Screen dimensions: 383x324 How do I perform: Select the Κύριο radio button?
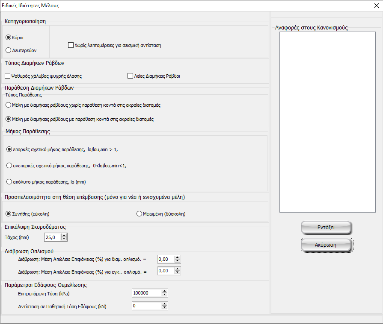[9, 38]
